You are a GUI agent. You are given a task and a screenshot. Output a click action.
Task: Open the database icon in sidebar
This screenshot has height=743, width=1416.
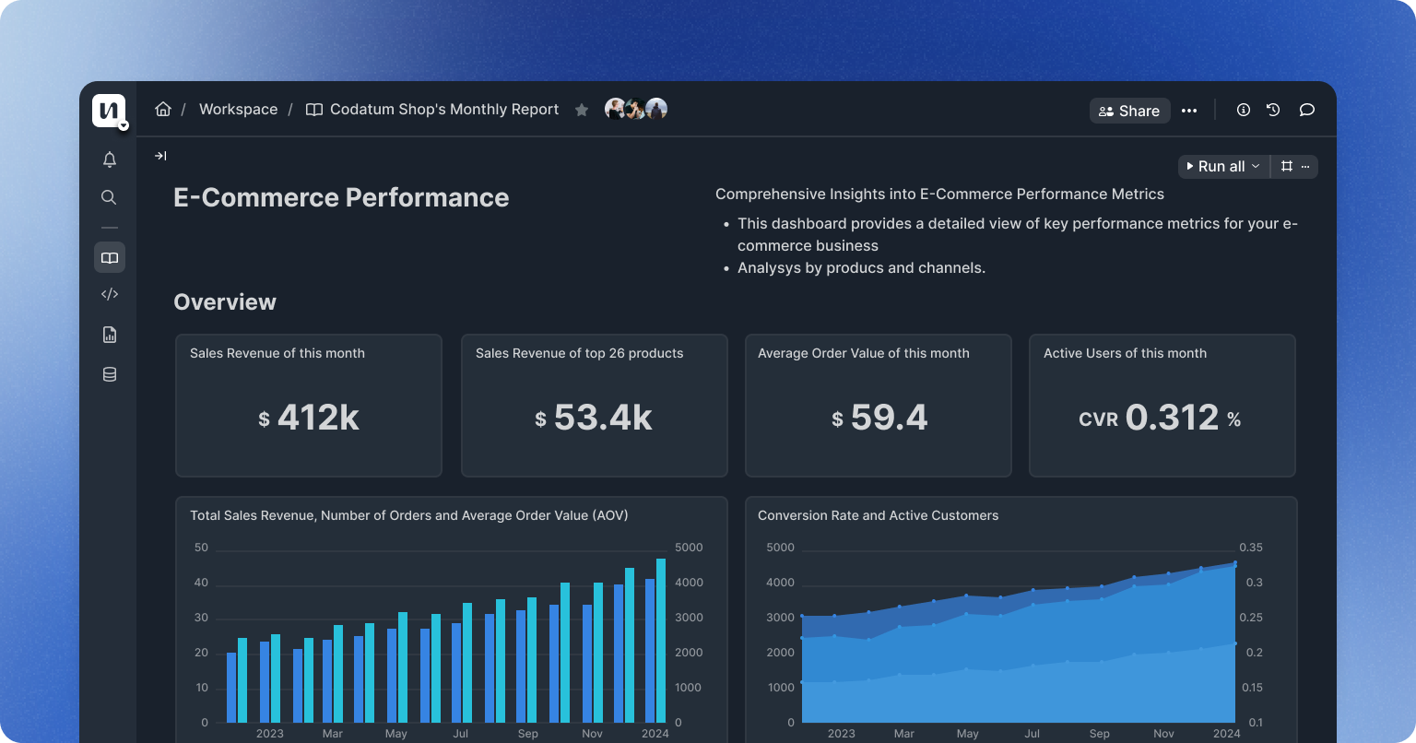coord(109,374)
